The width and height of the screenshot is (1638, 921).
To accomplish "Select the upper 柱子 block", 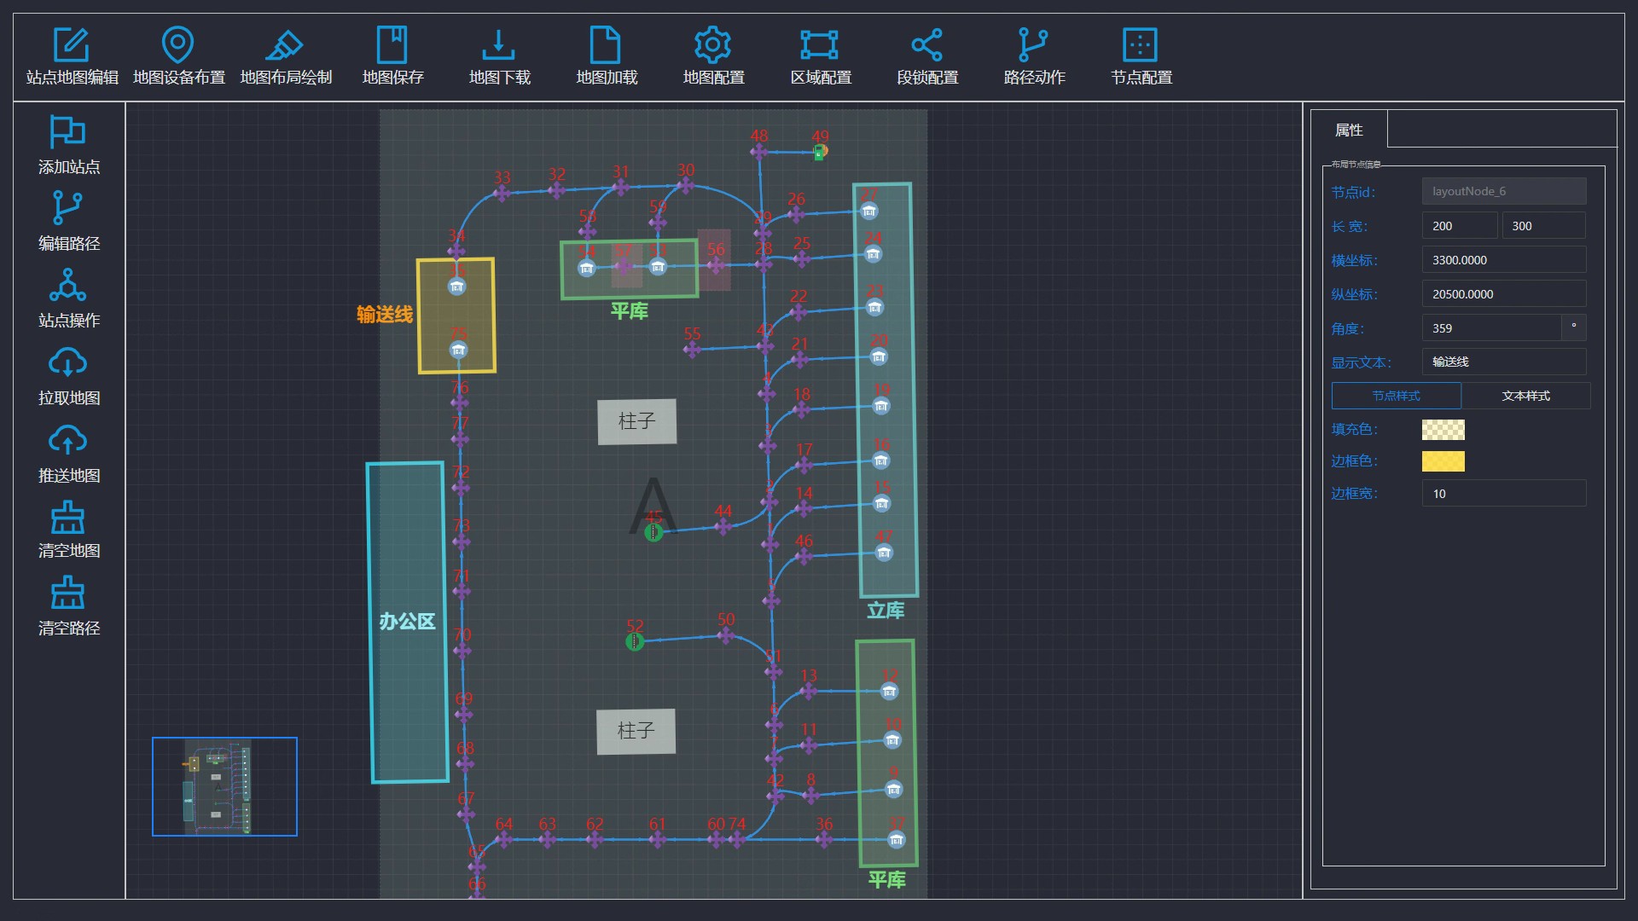I will [x=637, y=421].
